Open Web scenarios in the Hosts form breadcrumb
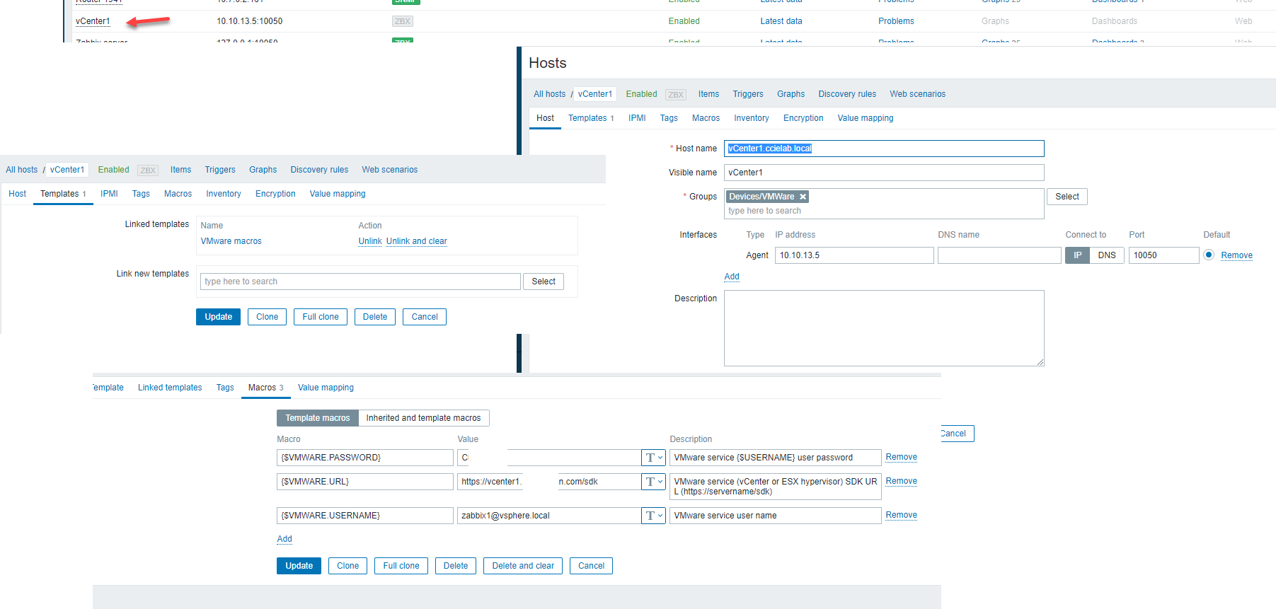The image size is (1276, 609). pos(917,94)
